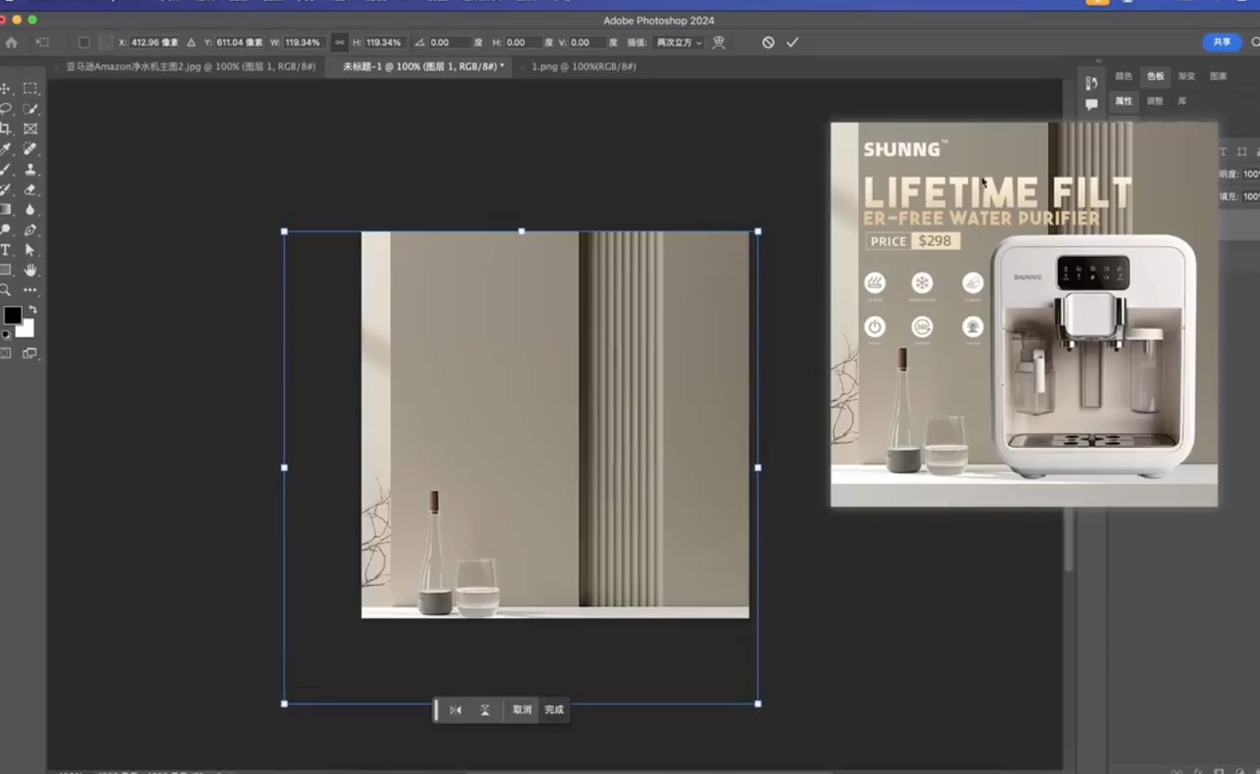Go to the Home screen icon
The image size is (1260, 774).
point(11,42)
